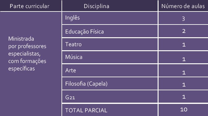Screen dimensions: 208x116
Task: Select the Inglês discipline cell
Action: 110,18
